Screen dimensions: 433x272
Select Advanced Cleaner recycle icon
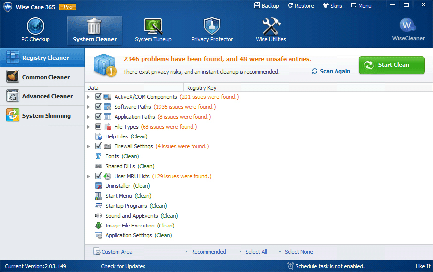13,96
